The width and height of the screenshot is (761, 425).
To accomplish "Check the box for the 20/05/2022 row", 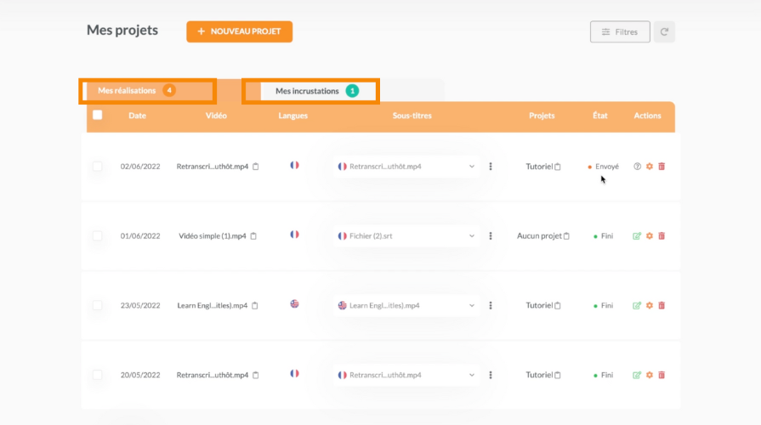I will (x=98, y=375).
